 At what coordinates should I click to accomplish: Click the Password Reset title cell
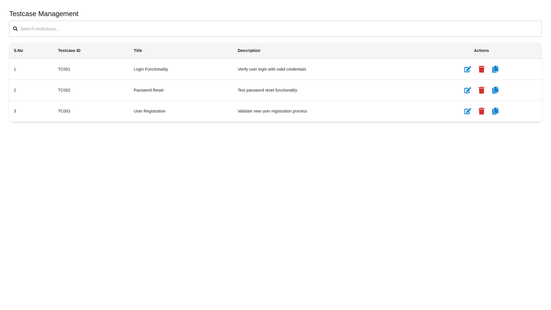pos(148,90)
